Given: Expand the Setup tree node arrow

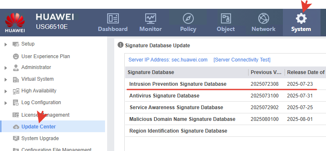Looking at the screenshot, I should pos(6,44).
